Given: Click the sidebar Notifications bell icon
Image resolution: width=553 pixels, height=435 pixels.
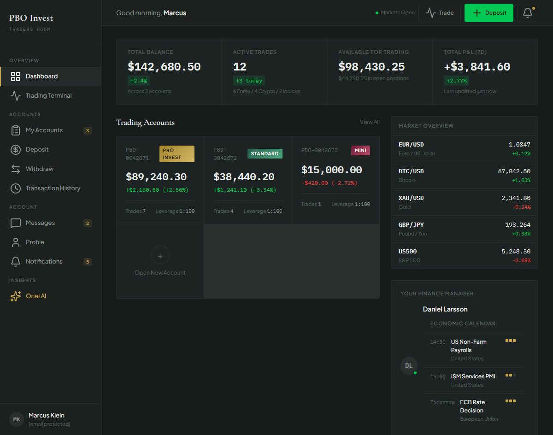Looking at the screenshot, I should [16, 261].
